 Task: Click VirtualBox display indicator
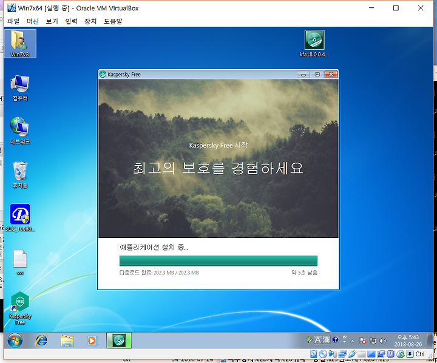coord(371,354)
